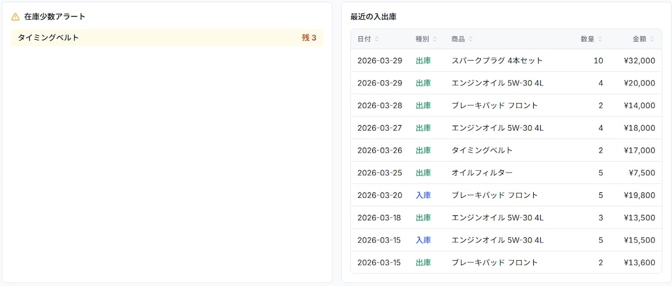672x286 pixels.
Task: Select the date 2026-03-26
Action: tap(380, 150)
